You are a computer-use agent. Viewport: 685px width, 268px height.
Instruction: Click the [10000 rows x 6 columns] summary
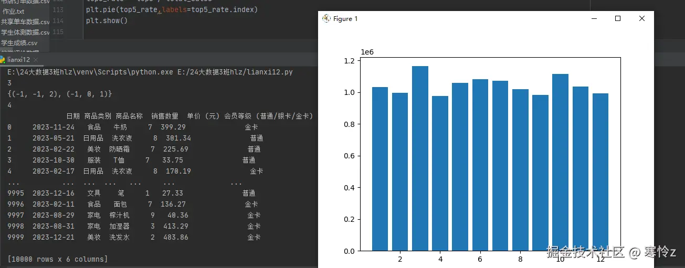point(58,259)
